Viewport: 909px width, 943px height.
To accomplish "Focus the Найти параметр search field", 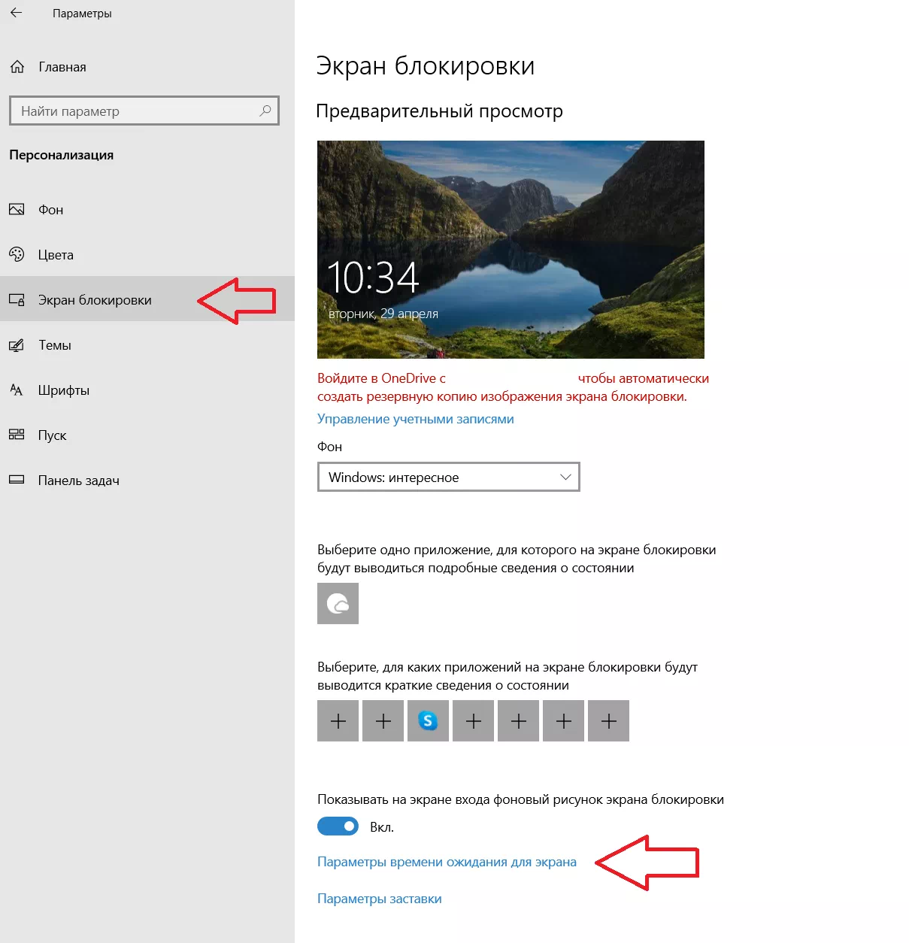I will (144, 111).
